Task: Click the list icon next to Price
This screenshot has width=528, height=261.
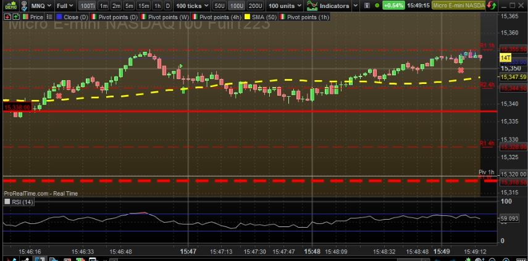Action: pos(49,17)
